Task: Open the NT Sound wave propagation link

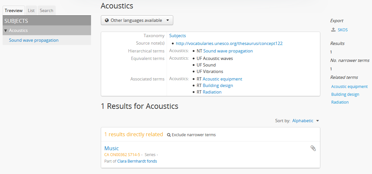Action: click(x=228, y=51)
